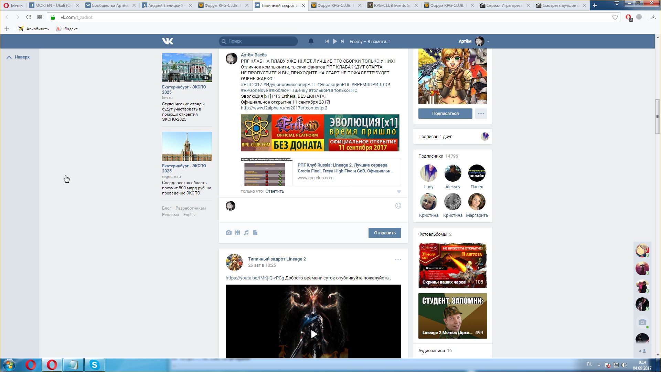Click Наверх to scroll to top
Screen dimensions: 661x372
(x=19, y=57)
